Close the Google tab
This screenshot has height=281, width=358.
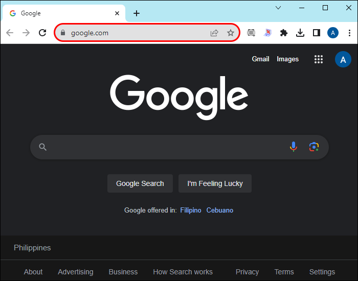click(x=117, y=13)
